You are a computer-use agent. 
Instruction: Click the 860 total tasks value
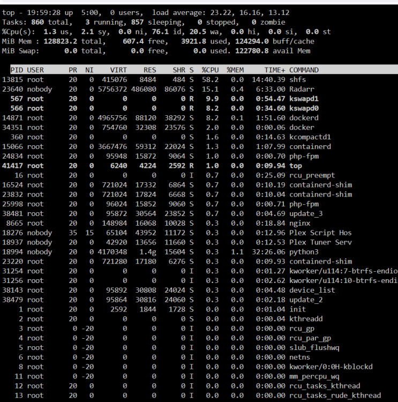(x=37, y=23)
